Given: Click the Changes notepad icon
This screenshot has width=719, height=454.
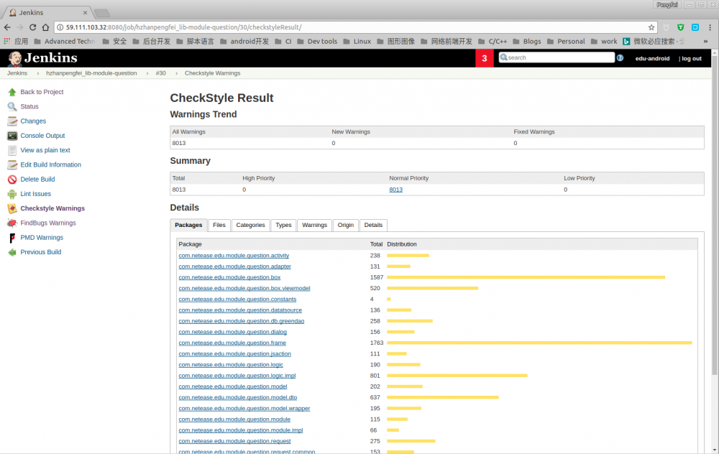Looking at the screenshot, I should (x=12, y=121).
